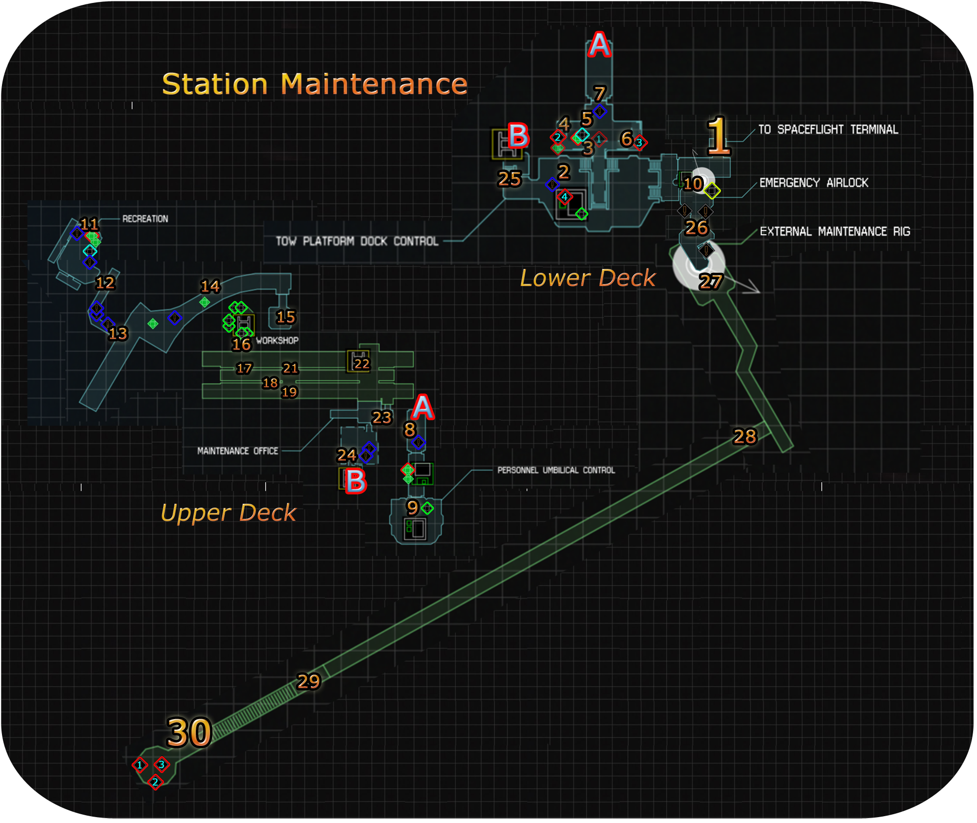Select the External Maintenance Rig label
The image size is (977, 823).
pyautogui.click(x=834, y=231)
